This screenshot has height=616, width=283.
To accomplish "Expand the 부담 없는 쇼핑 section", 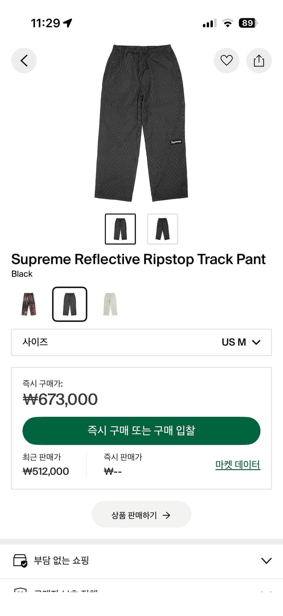I will tap(141, 560).
